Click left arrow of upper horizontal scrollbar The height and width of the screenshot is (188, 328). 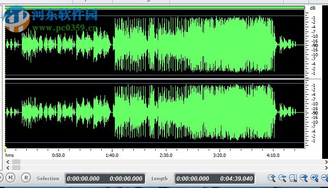click(x=8, y=162)
